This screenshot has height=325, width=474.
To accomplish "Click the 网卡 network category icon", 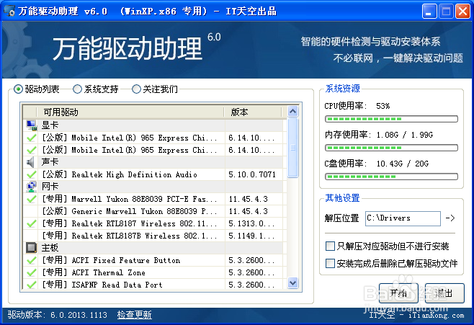I will 31,187.
